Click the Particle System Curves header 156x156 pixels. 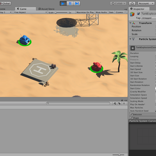142,121
